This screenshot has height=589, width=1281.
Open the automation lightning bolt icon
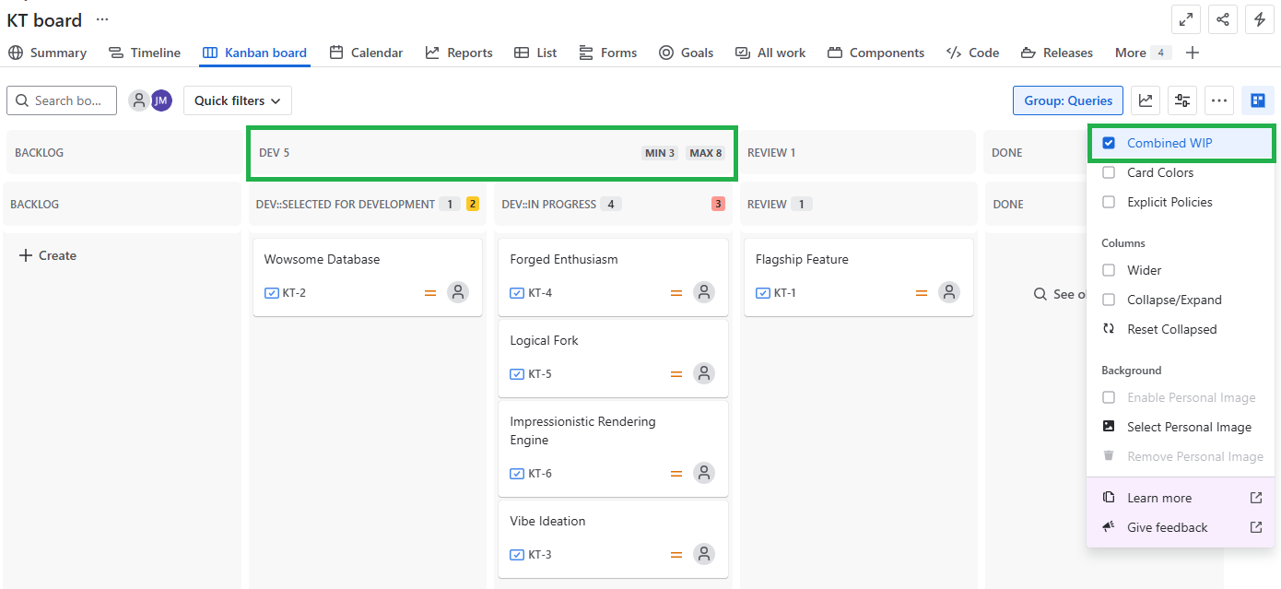1260,19
